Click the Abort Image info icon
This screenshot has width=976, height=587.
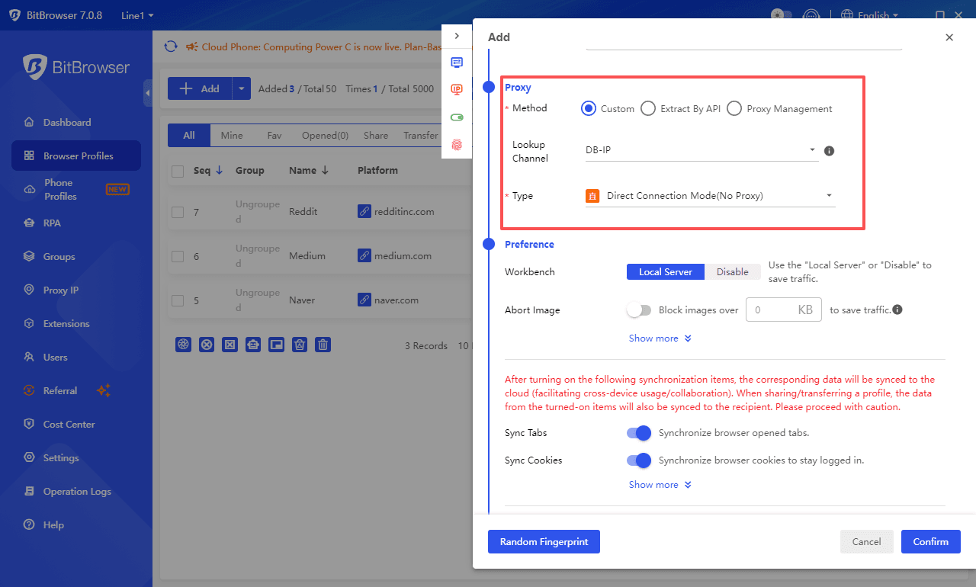coord(897,310)
